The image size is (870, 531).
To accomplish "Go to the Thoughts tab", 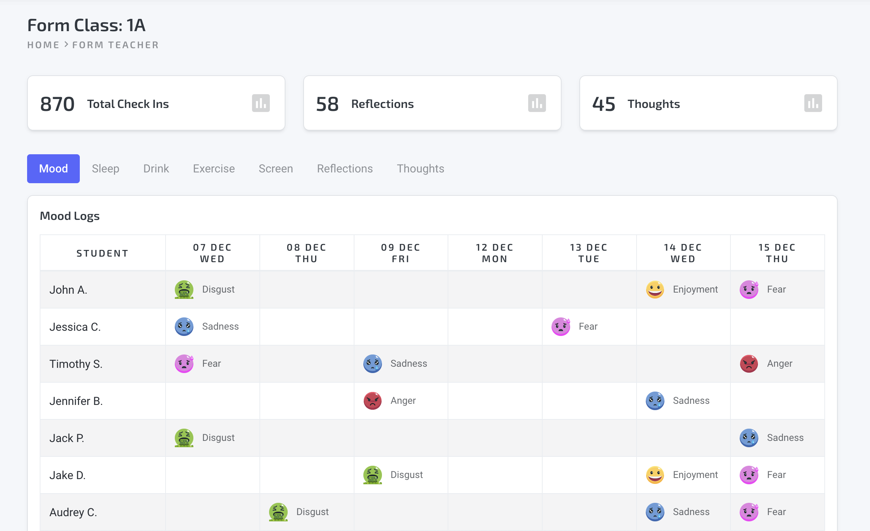I will [x=421, y=169].
